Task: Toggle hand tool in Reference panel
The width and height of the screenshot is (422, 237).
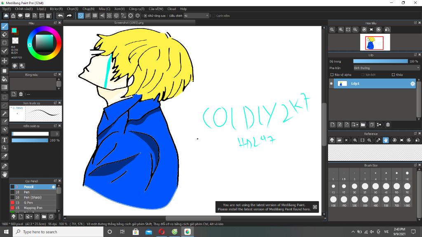Action: click(386, 140)
